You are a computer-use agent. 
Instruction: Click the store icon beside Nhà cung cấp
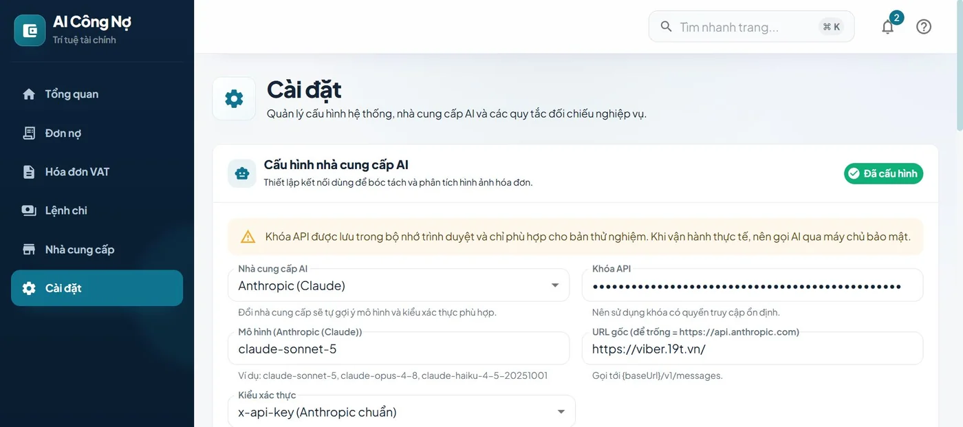pos(29,250)
